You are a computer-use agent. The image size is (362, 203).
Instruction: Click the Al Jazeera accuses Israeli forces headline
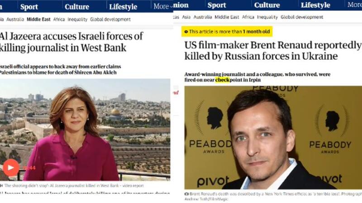tap(71, 42)
